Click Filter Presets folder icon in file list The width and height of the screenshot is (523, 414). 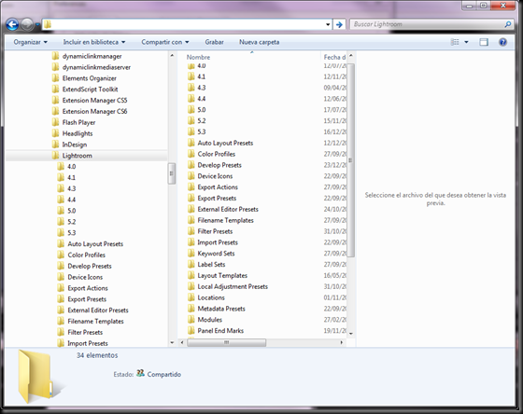[191, 231]
